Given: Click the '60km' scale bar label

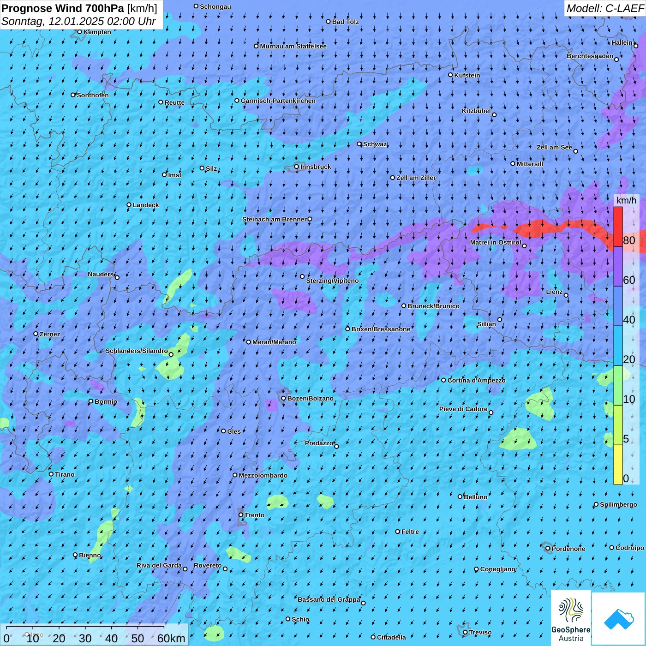Looking at the screenshot, I should point(171,638).
